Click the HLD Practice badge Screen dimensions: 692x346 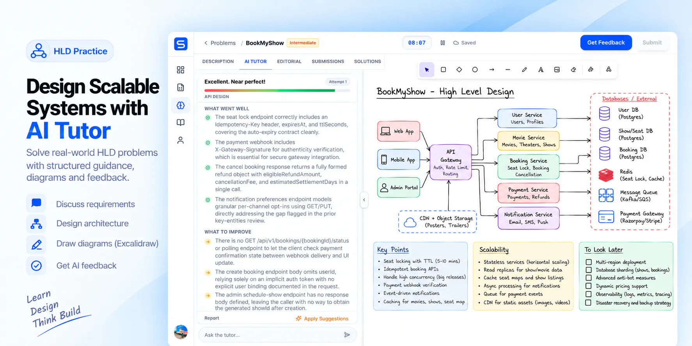pyautogui.click(x=70, y=51)
